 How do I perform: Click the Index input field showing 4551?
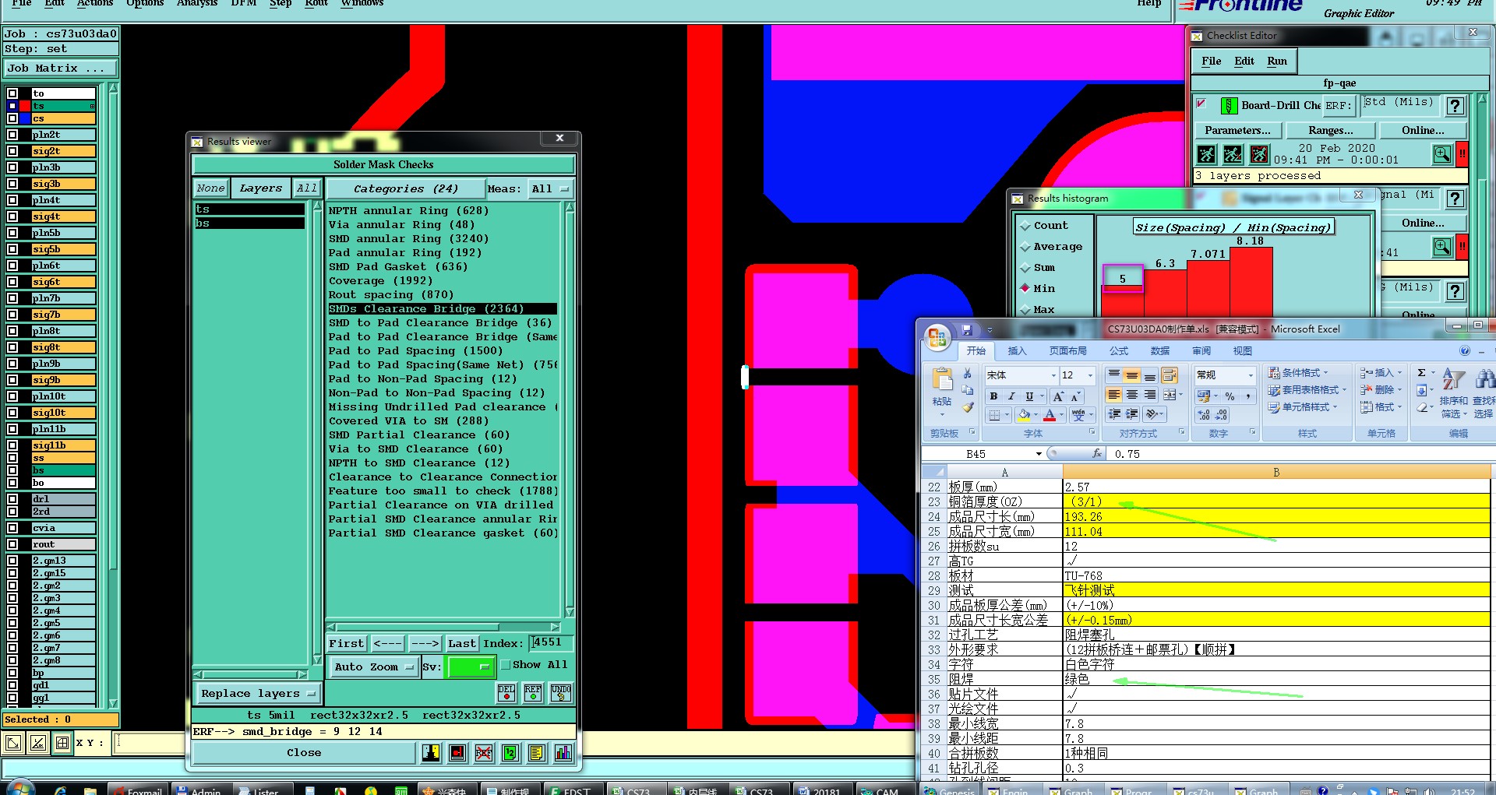[x=552, y=642]
